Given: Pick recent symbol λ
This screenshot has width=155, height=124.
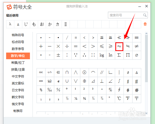Looking at the screenshot, I should click(x=10, y=24).
